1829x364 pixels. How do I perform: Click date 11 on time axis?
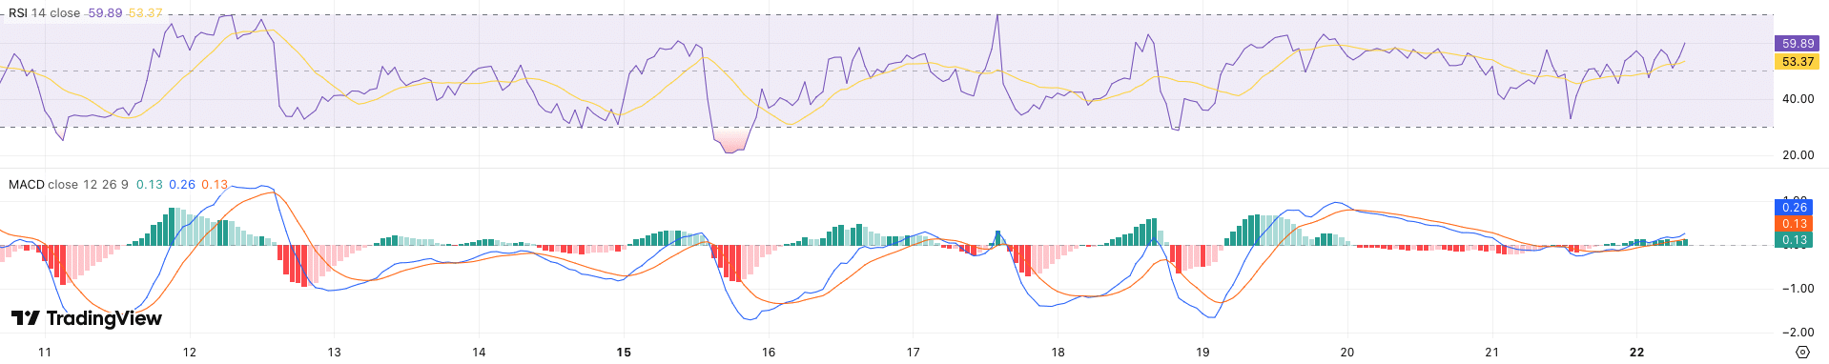(x=45, y=353)
